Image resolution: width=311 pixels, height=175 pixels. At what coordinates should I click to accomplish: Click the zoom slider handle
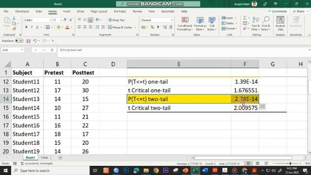[290, 163]
